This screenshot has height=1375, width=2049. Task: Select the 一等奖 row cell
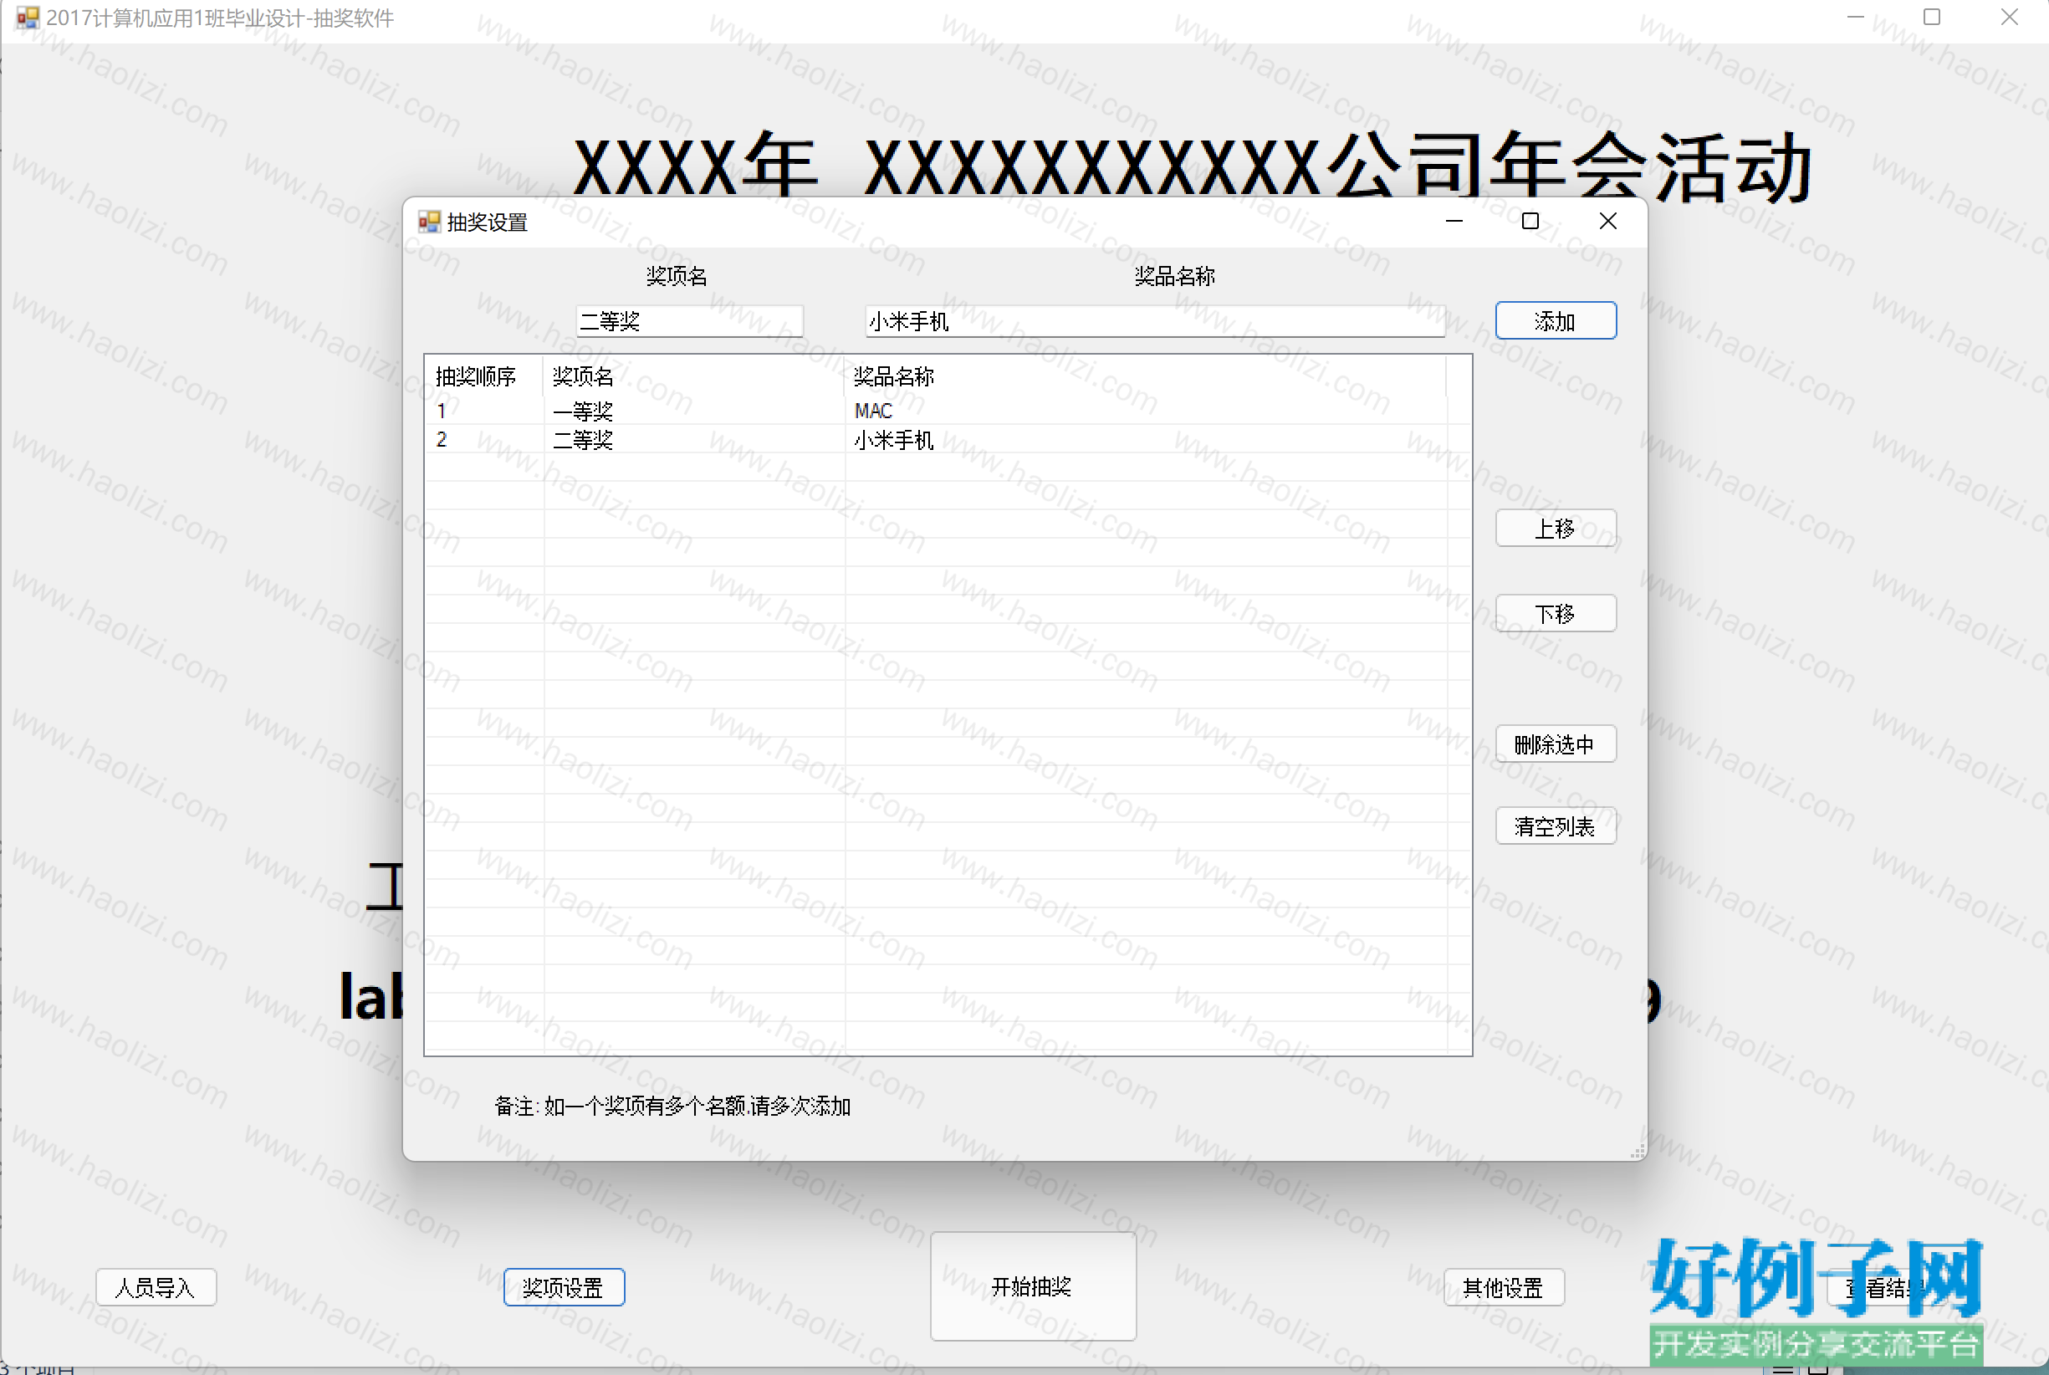coord(583,411)
